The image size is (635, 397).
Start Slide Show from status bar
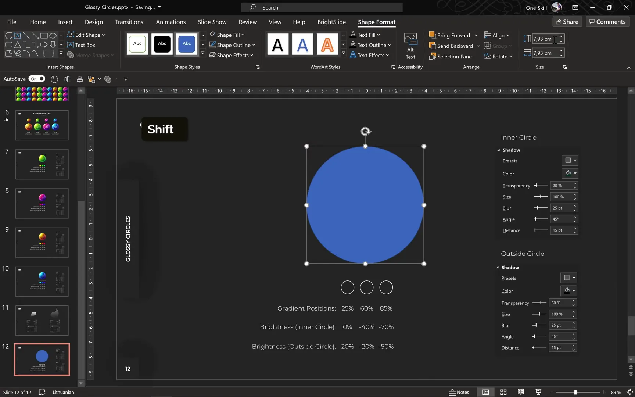pyautogui.click(x=538, y=392)
